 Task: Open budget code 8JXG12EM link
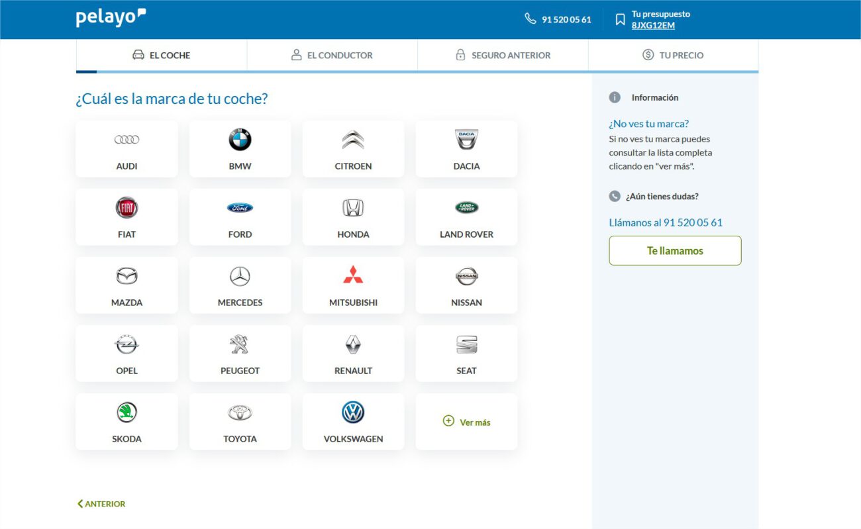click(653, 25)
